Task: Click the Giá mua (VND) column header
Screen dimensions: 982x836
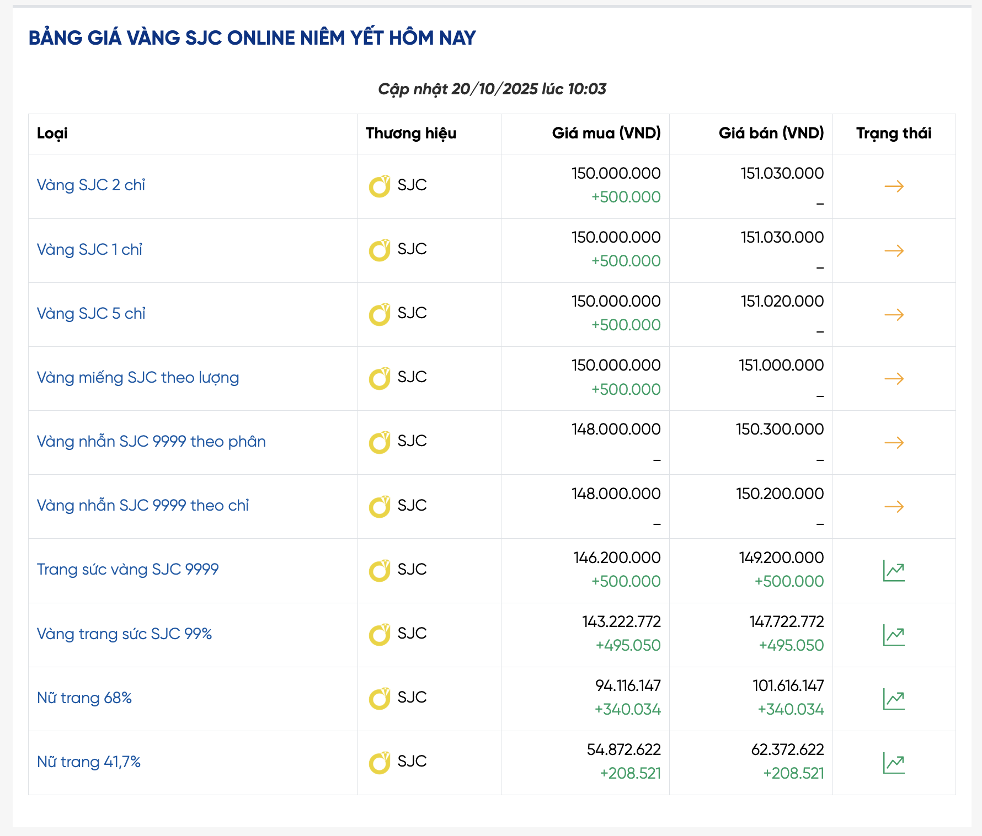Action: [606, 133]
